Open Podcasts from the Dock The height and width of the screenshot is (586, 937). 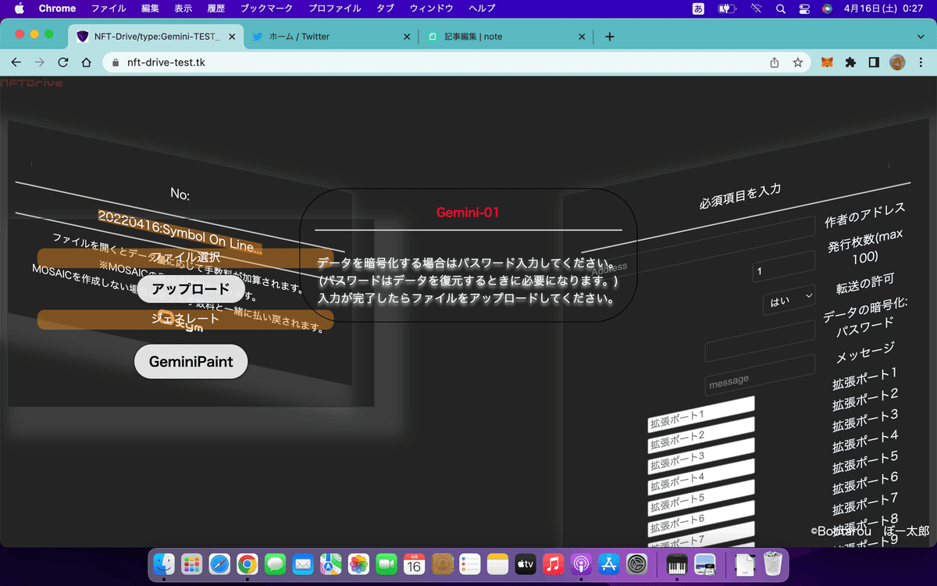(580, 563)
